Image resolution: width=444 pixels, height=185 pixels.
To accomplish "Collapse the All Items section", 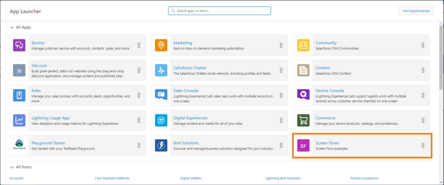I will tap(12, 167).
